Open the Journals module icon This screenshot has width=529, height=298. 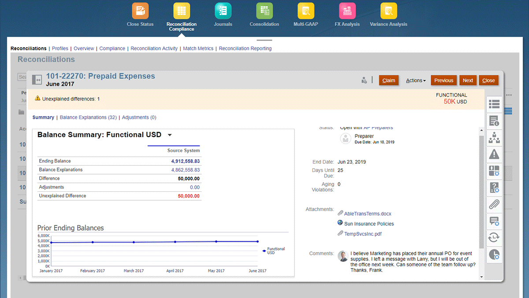coord(223,11)
